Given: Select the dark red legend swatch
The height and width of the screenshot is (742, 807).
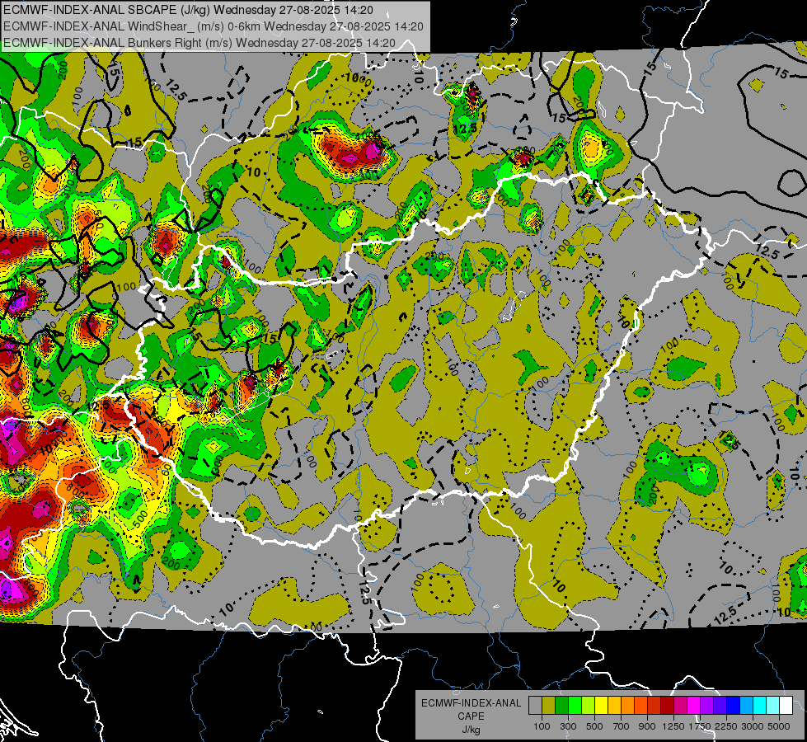Looking at the screenshot, I should coord(667,706).
